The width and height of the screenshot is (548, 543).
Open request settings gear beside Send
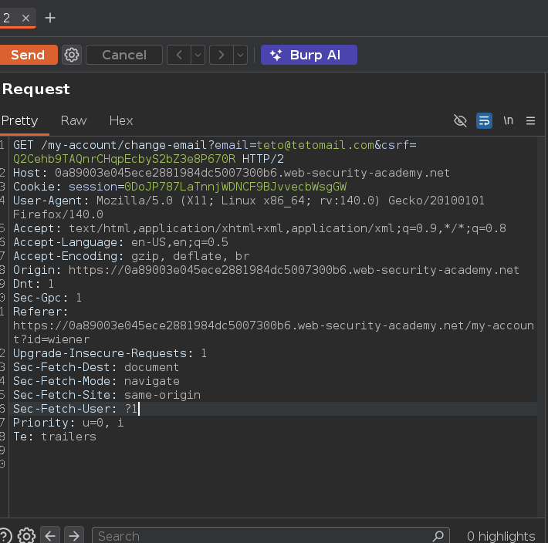[72, 55]
